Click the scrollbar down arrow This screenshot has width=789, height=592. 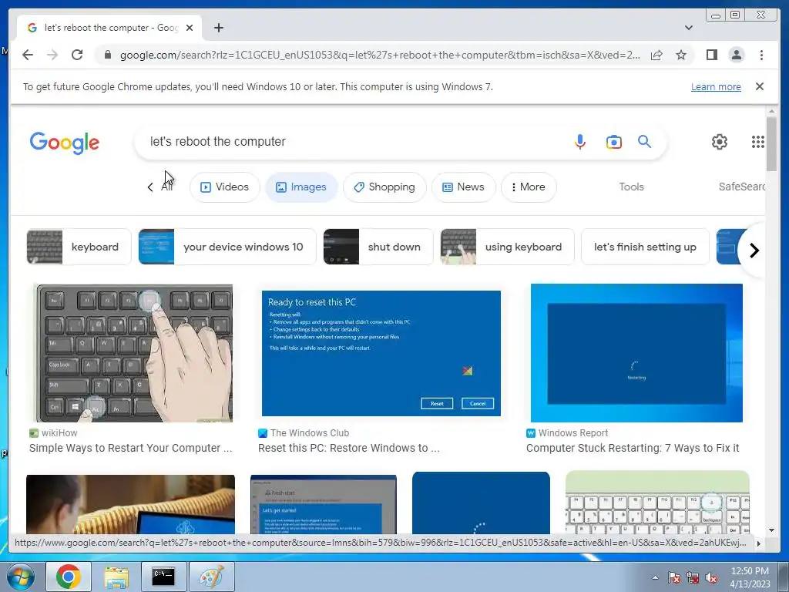(771, 530)
